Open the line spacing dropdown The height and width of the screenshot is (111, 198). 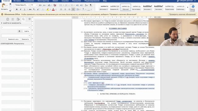[x=80, y=9]
